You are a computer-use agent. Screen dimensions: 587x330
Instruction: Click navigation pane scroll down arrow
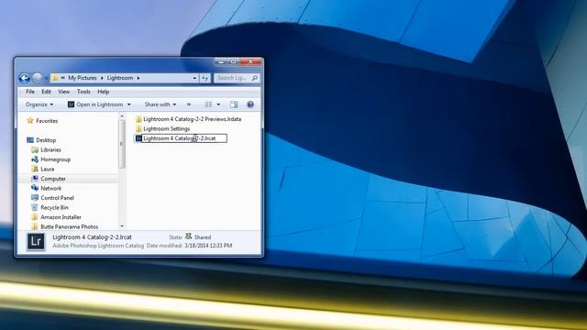coord(122,226)
